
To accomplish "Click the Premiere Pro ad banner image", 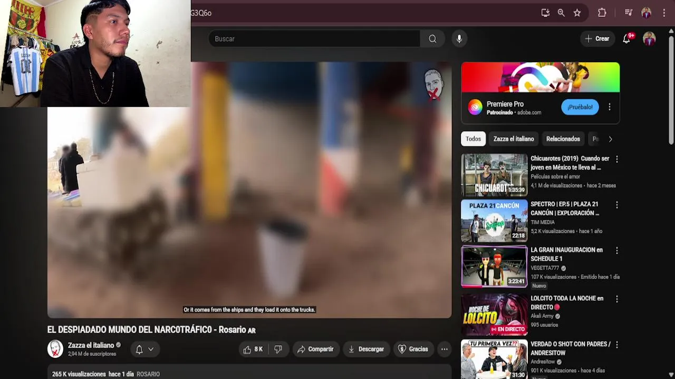I will [541, 77].
